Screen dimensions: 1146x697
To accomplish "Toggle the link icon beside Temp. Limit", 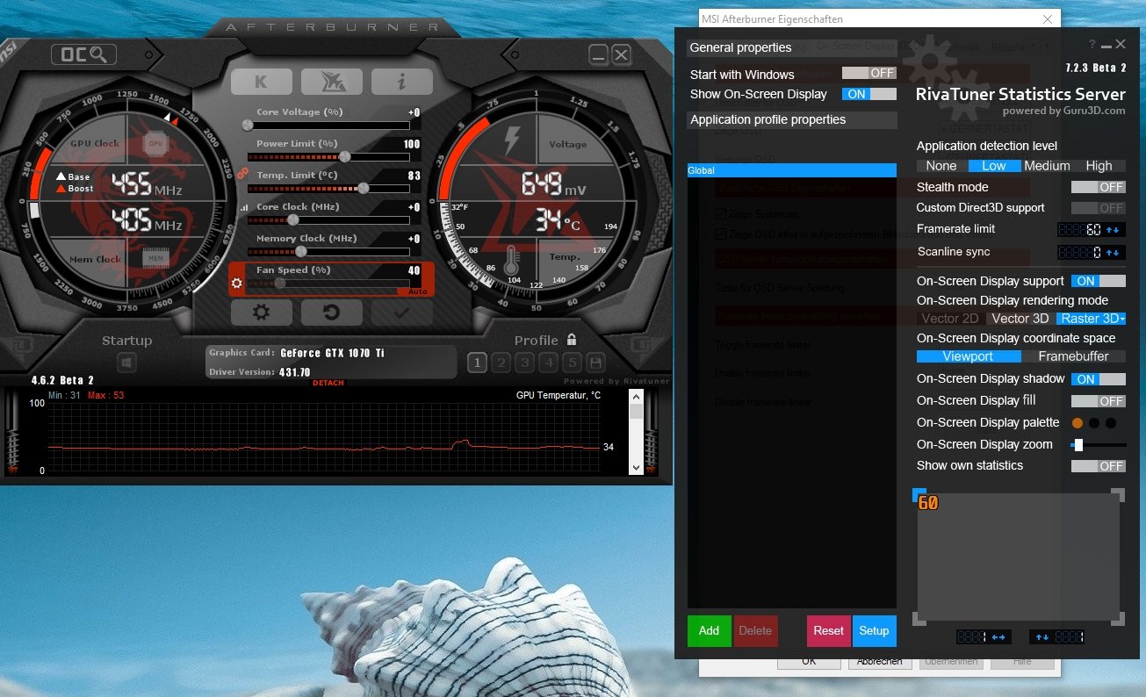I will tap(243, 175).
